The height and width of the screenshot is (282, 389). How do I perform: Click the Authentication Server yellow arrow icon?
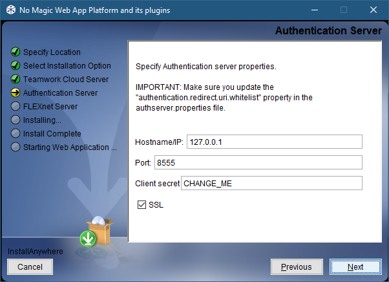(16, 92)
